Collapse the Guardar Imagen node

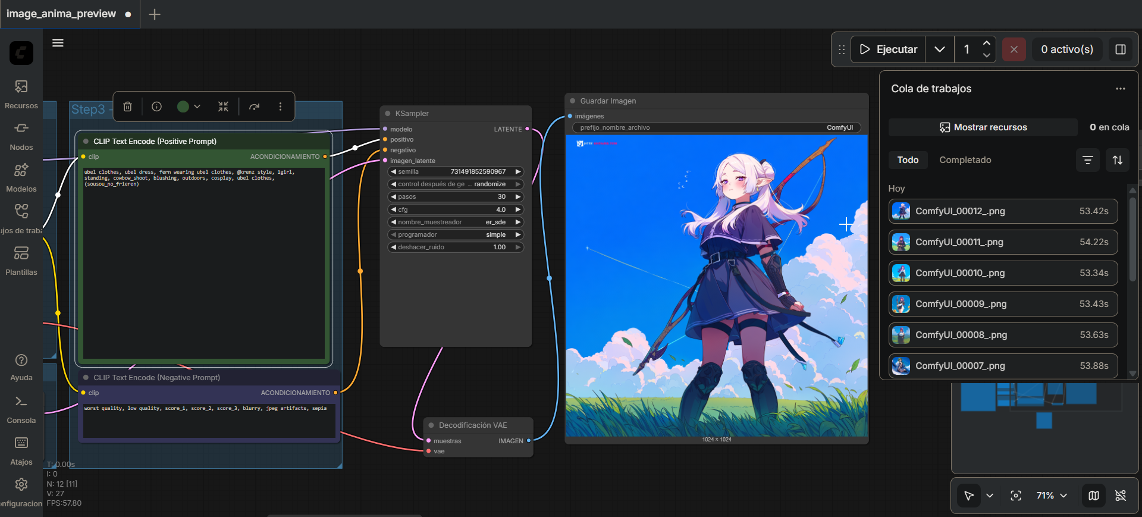(573, 101)
